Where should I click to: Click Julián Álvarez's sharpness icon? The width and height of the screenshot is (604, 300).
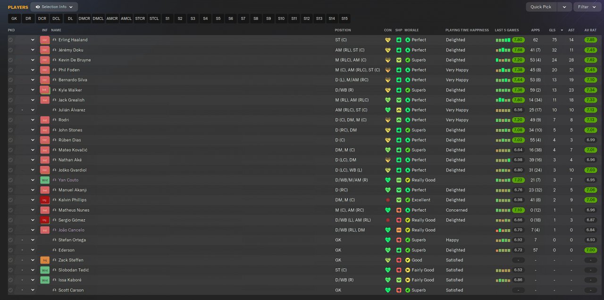tap(399, 110)
